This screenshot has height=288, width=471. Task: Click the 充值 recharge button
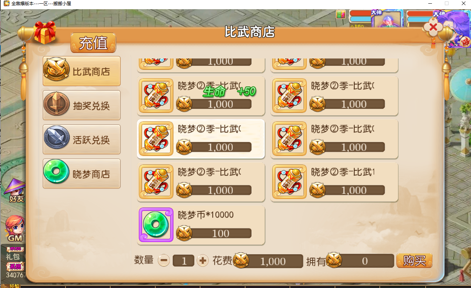pos(93,43)
